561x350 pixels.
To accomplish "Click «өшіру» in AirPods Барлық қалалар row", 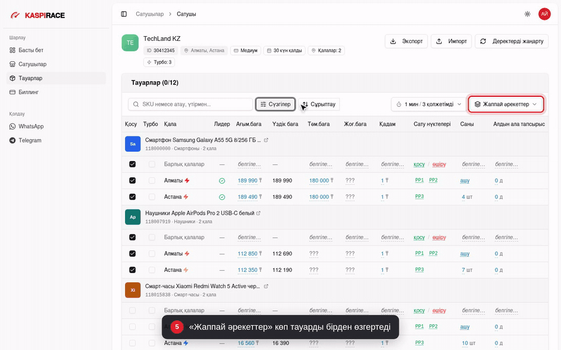I will coord(439,237).
